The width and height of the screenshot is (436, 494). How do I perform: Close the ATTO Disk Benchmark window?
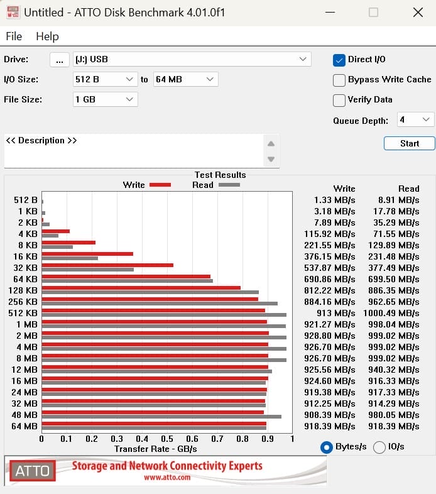point(418,13)
